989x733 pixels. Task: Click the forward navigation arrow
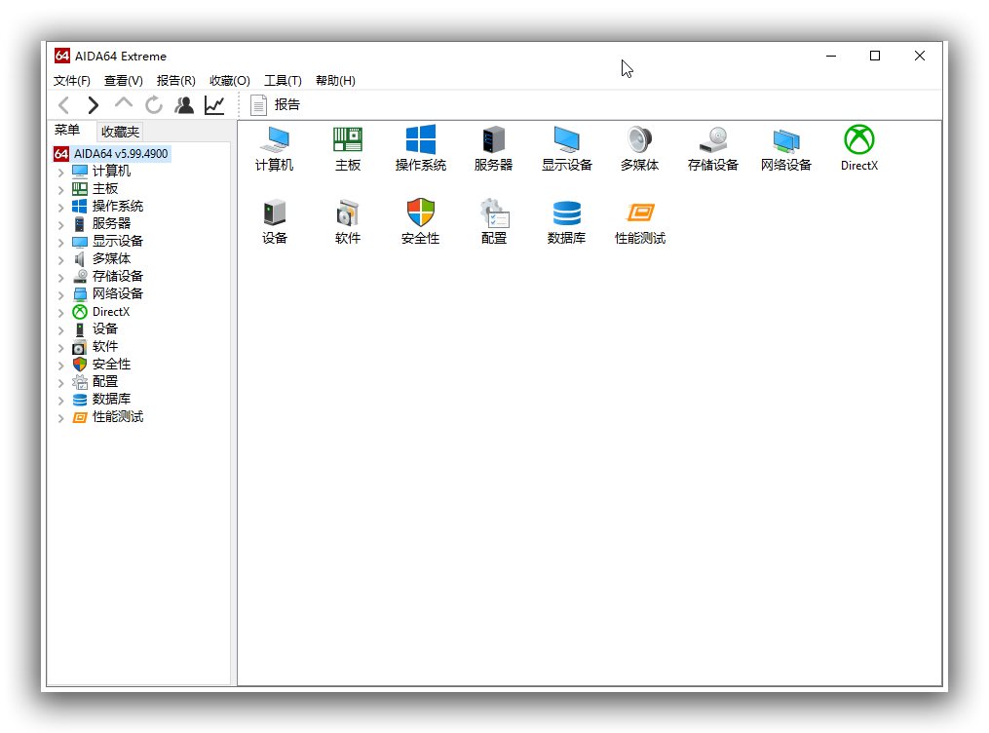point(93,104)
